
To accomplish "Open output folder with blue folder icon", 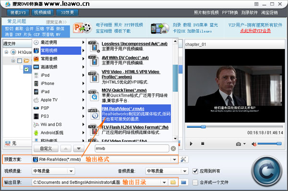I will tap(183, 182).
